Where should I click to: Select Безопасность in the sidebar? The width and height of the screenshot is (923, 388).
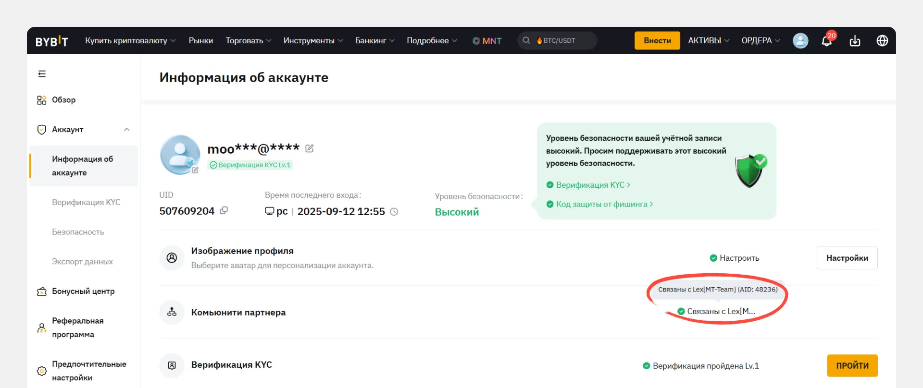[x=78, y=232]
